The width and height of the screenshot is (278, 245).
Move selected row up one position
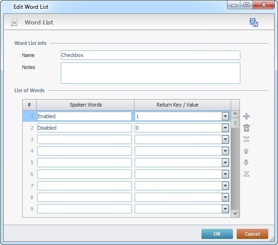tap(246, 151)
